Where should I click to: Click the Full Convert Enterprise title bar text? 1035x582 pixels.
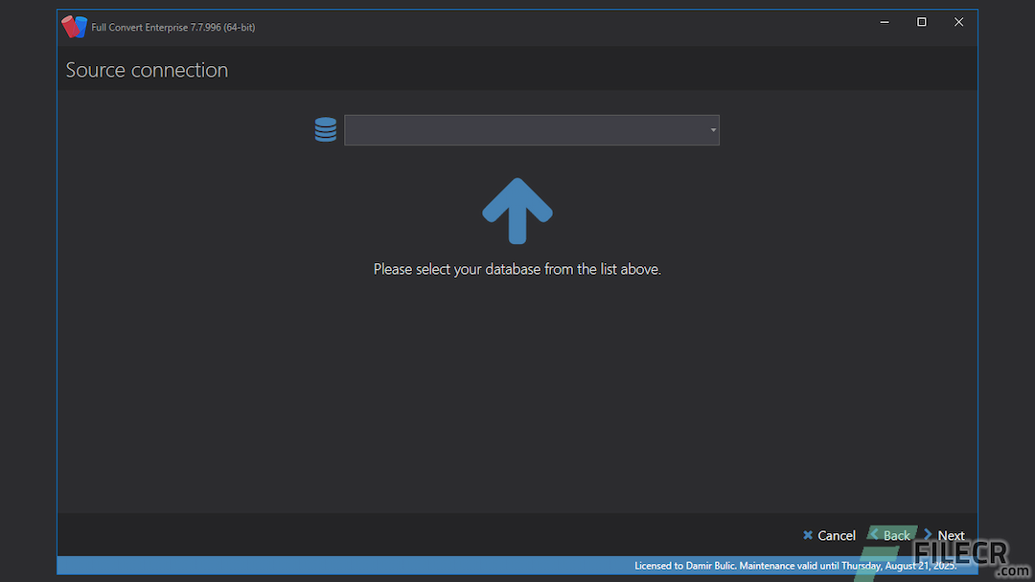pyautogui.click(x=171, y=27)
